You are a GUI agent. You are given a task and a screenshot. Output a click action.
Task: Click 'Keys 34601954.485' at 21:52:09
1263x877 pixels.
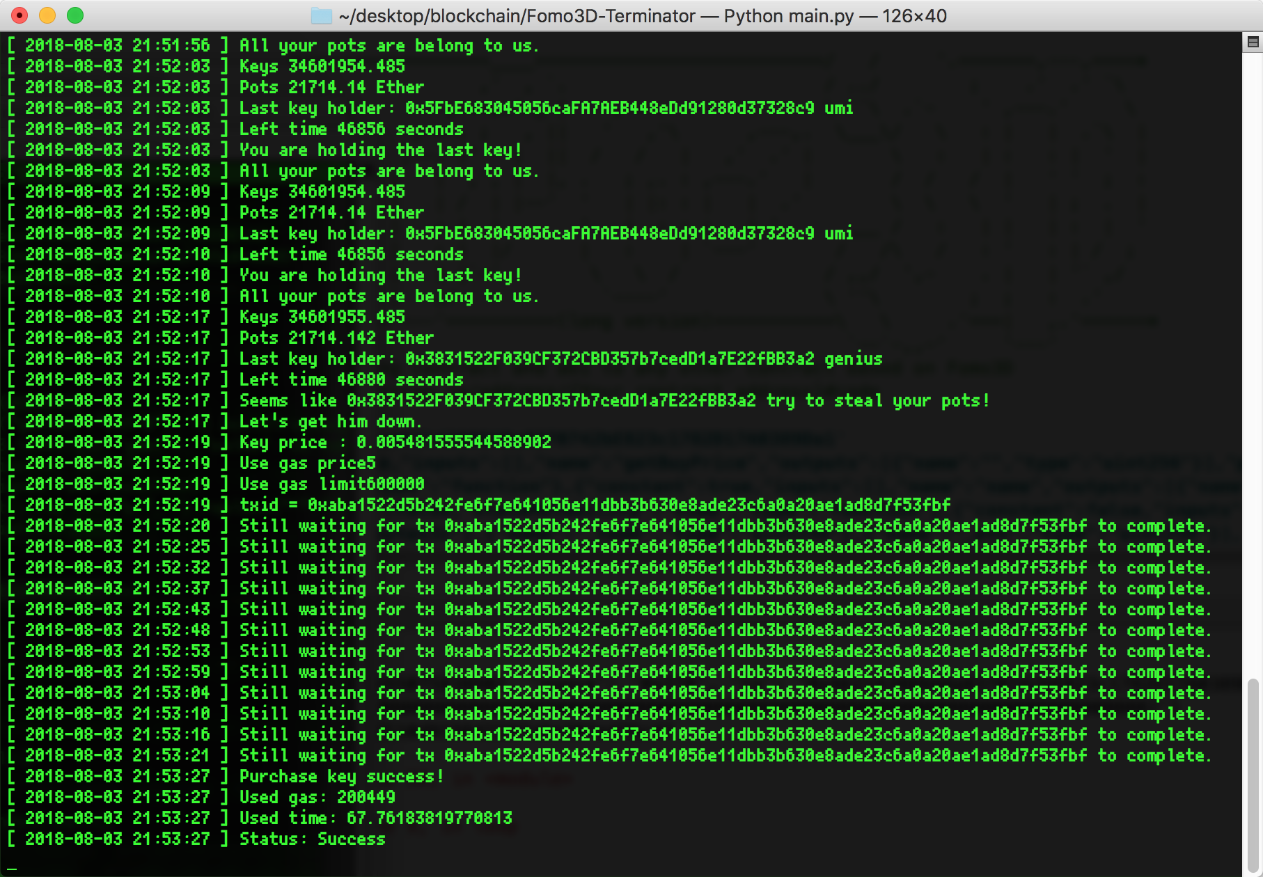coord(206,191)
